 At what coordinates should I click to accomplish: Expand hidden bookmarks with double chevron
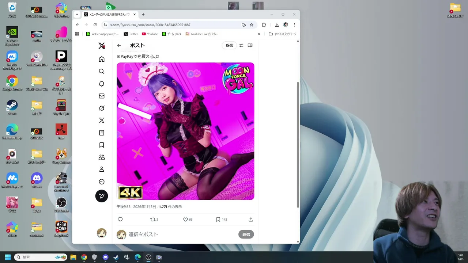point(259,34)
